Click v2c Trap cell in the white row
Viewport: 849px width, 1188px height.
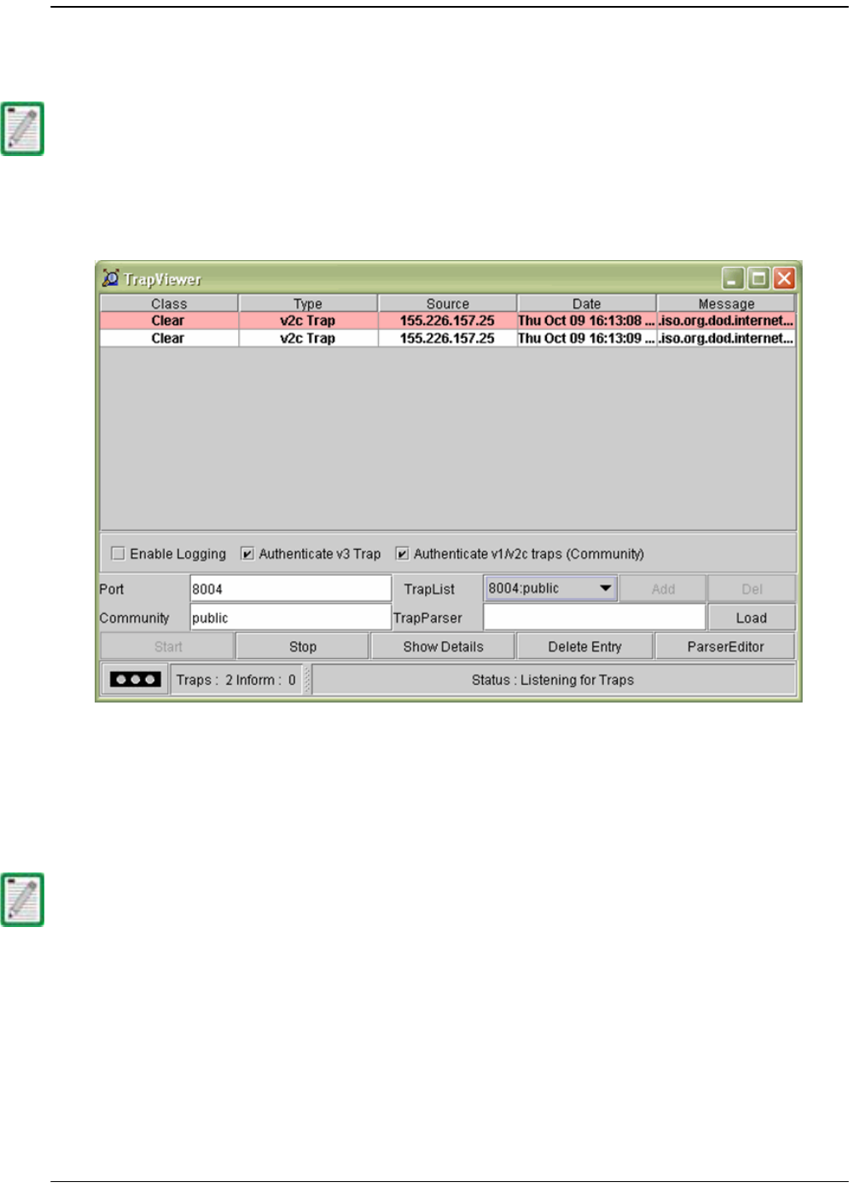308,338
